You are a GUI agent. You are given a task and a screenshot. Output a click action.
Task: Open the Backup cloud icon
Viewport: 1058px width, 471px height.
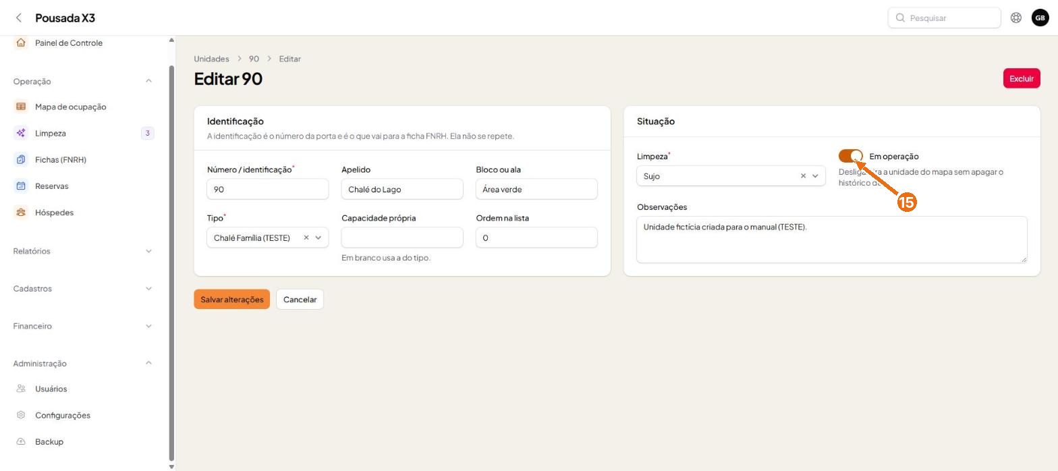(21, 442)
